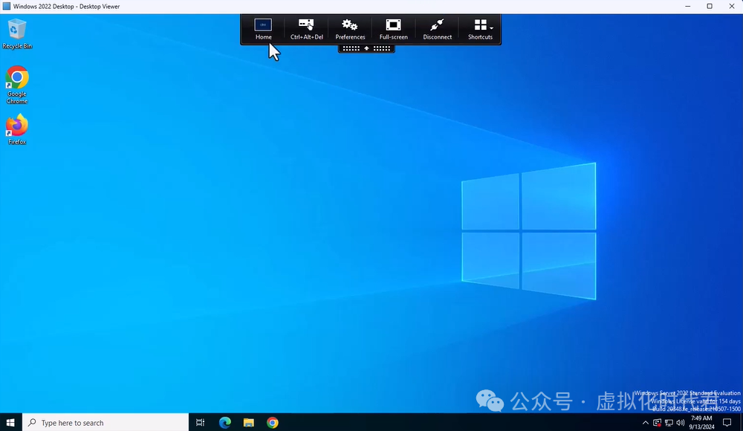Send Ctrl+Alt+Del from the toolbar
Image resolution: width=743 pixels, height=431 pixels.
pyautogui.click(x=307, y=30)
